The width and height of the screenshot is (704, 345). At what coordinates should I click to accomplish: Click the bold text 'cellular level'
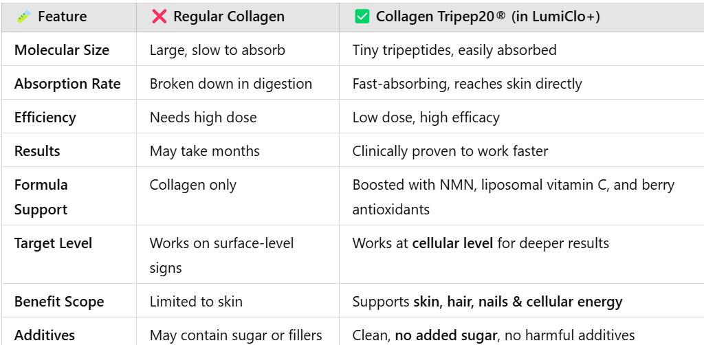452,243
